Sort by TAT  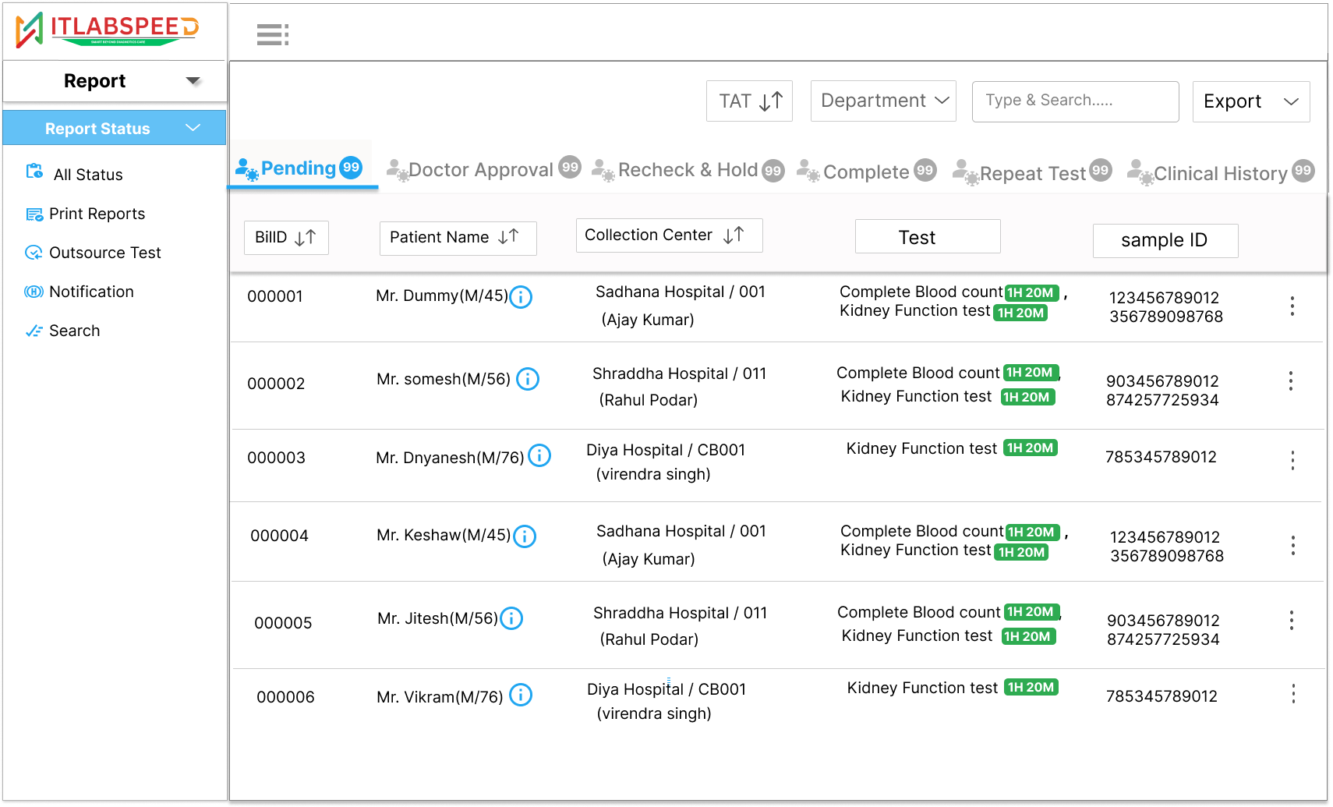tap(749, 101)
